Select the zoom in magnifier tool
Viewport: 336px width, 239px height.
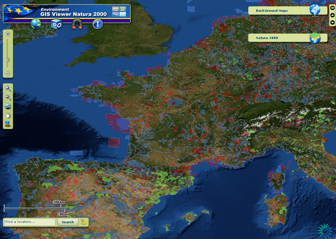point(8,88)
